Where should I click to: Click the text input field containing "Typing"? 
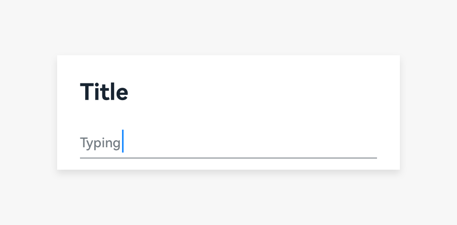[228, 143]
